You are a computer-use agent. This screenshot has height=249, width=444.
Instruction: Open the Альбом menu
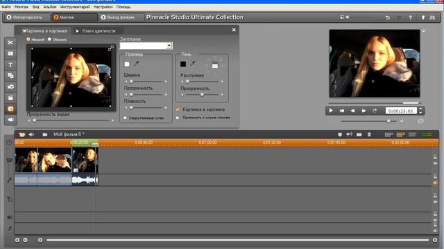pos(50,7)
